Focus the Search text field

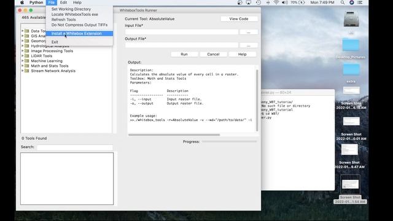75,147
